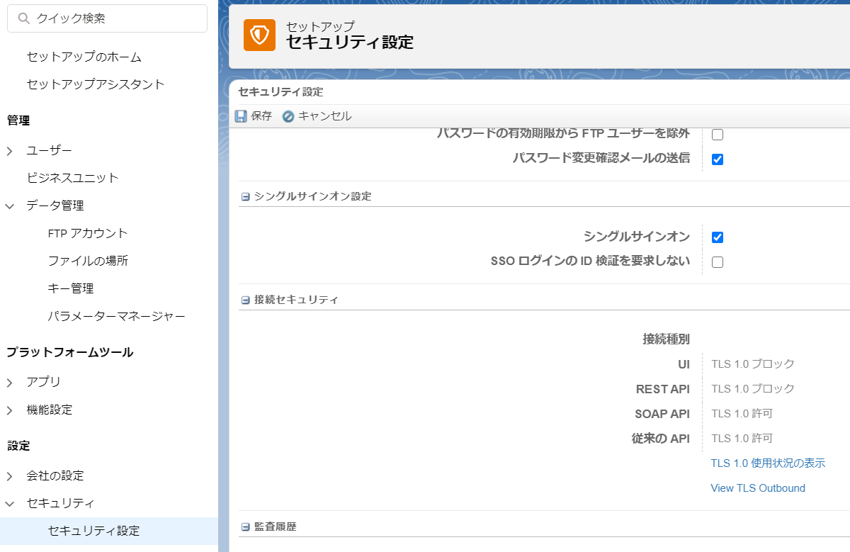Viewport: 850px width, 552px height.
Task: Click the orange security shield setup icon
Action: (260, 34)
